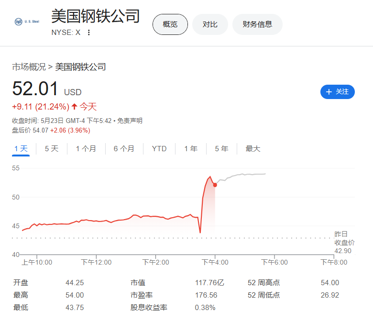
Task: Switch chart to 6 个月 range
Action: [x=124, y=149]
